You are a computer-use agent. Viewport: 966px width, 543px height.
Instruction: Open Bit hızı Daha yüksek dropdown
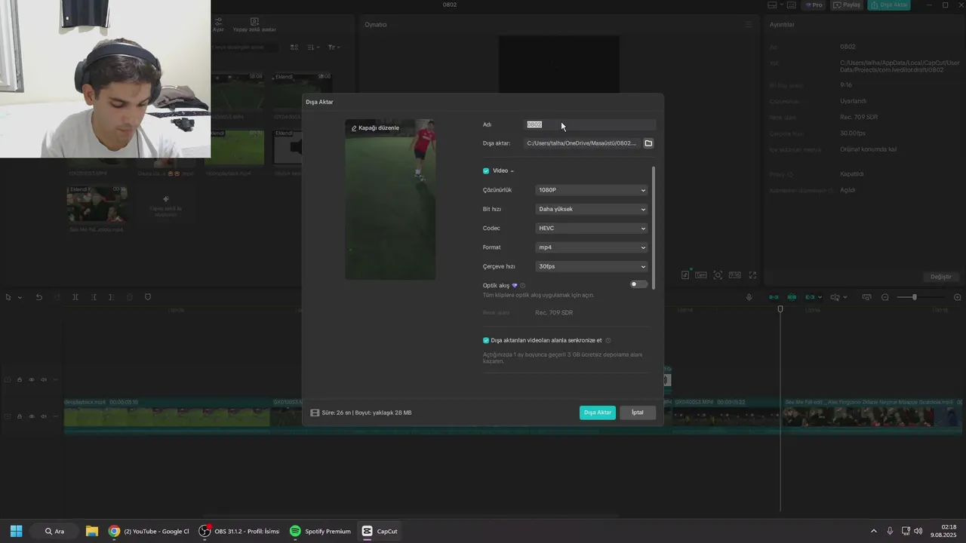[592, 209]
